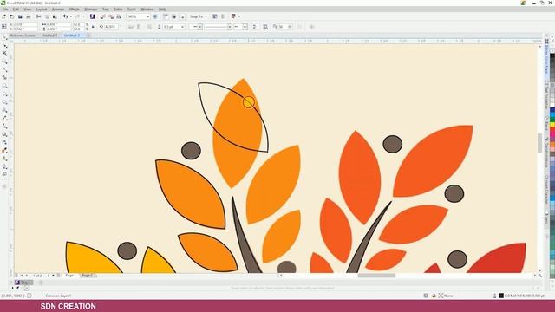Click the Undo arrow icon
Viewport: 555px width, 312px height.
pos(65,16)
